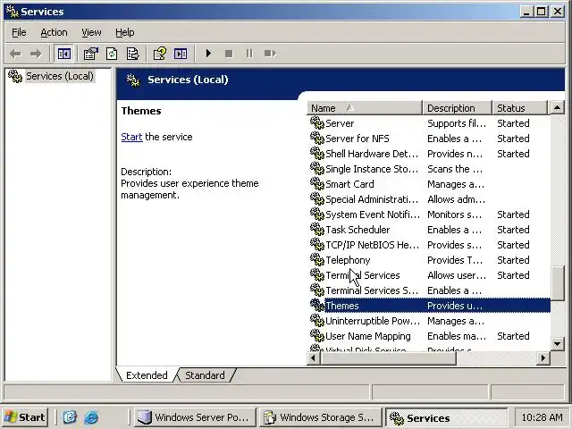Click the Started status of System Event Notification

[513, 214]
